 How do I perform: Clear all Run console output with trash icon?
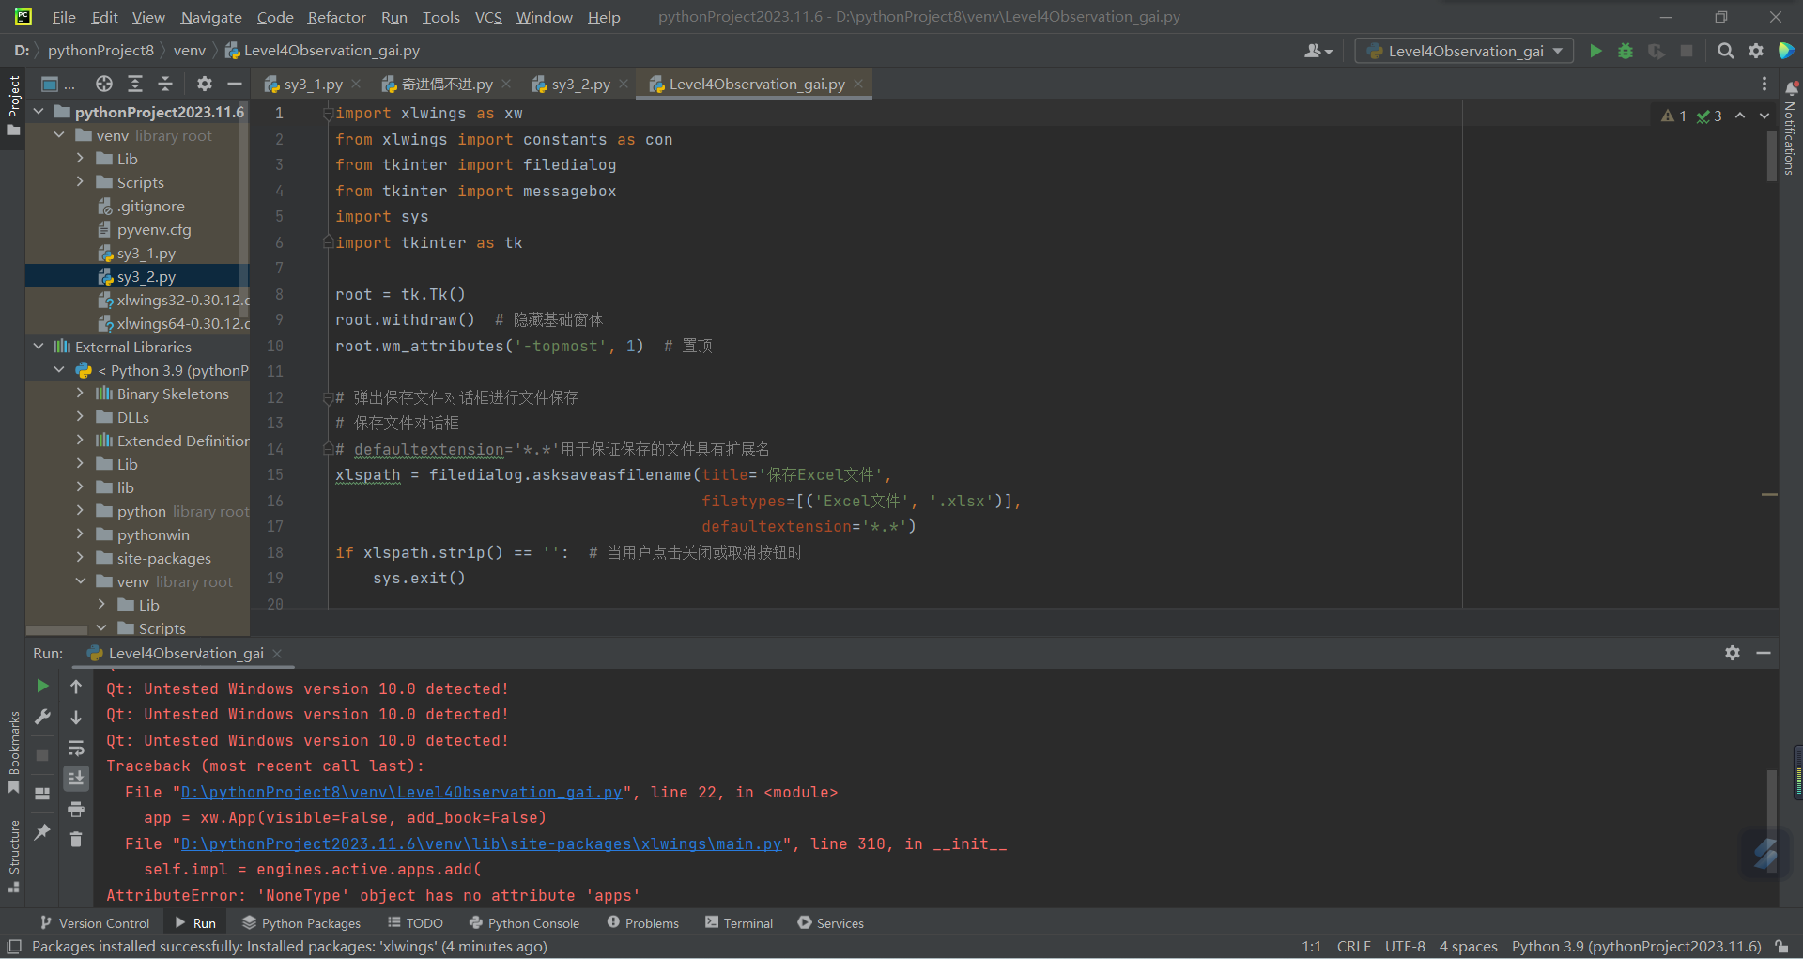point(76,840)
